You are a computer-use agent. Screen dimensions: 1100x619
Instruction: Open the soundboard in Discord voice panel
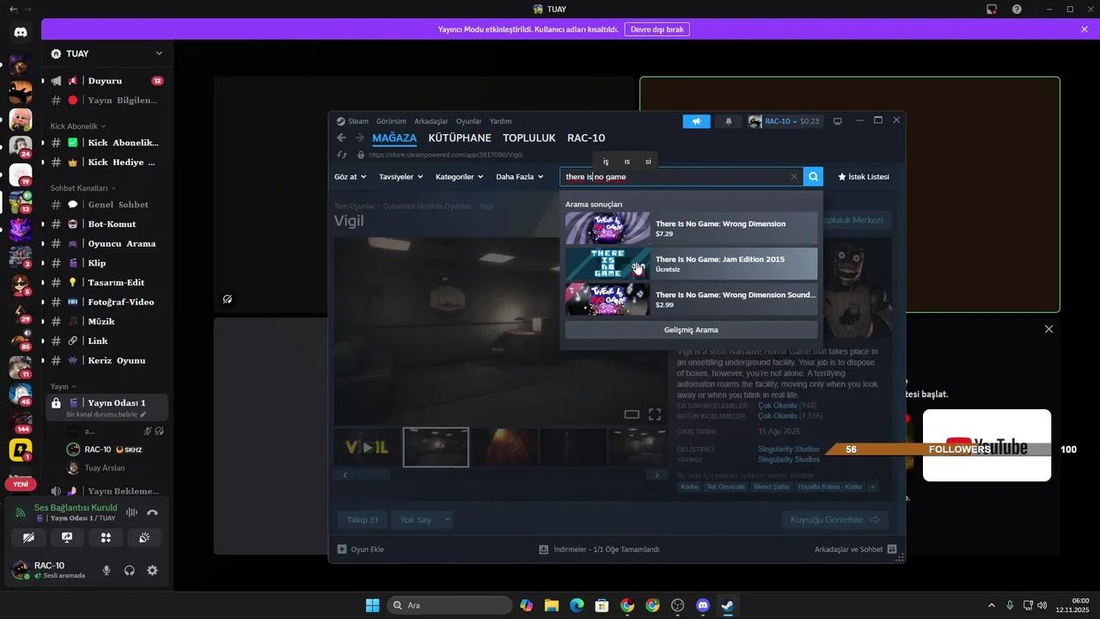[144, 537]
